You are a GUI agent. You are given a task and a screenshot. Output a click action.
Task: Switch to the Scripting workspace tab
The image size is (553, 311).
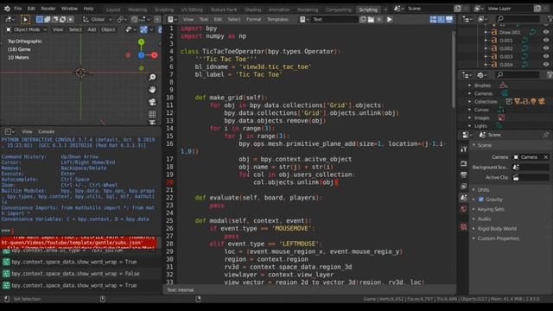[x=368, y=10]
